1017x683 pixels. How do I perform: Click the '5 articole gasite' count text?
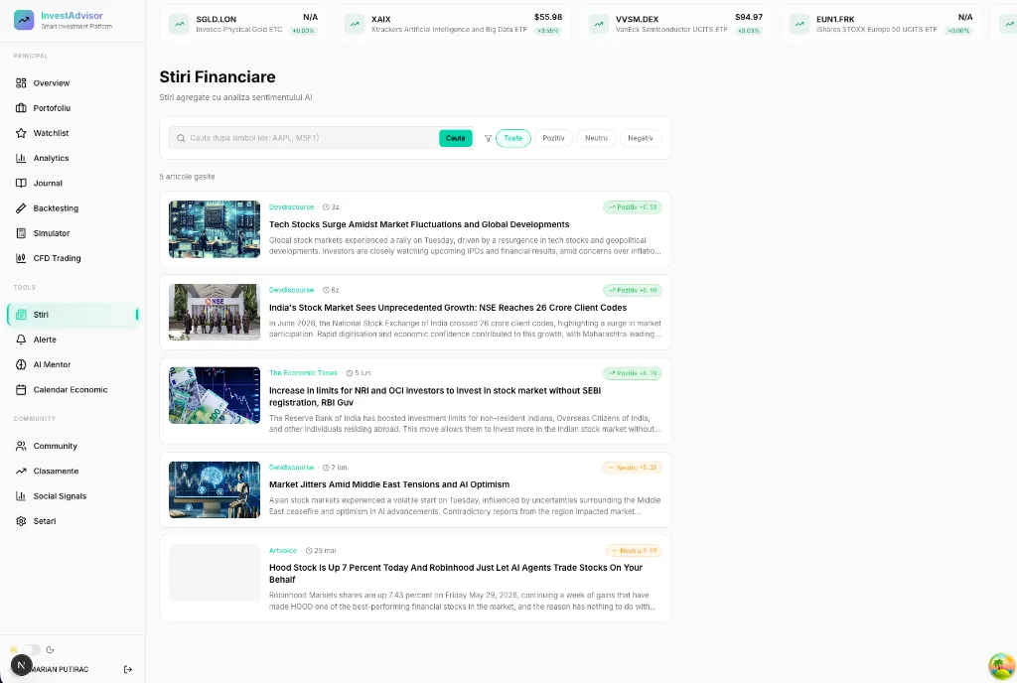(187, 177)
